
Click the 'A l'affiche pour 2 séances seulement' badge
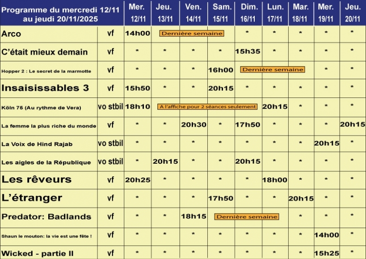coord(207,106)
